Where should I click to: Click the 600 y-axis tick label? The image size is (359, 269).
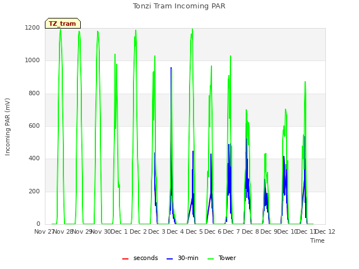pos(34,126)
